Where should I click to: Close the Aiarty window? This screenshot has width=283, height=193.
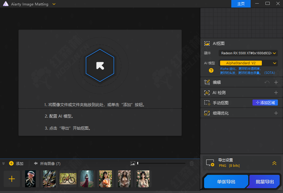pyautogui.click(x=278, y=4)
